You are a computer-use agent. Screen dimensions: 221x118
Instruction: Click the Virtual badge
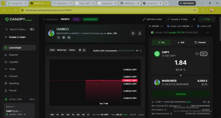click(x=76, y=19)
